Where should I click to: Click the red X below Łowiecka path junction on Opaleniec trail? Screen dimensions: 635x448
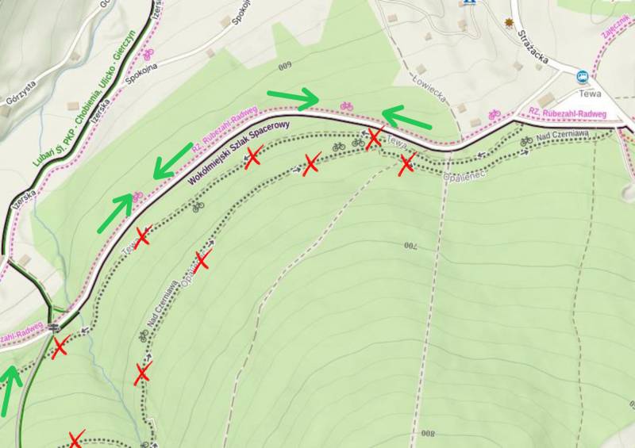406,164
